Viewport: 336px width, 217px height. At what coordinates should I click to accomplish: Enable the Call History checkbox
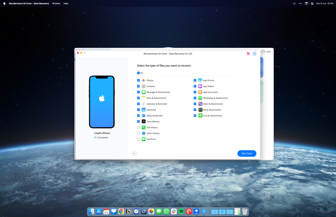[138, 127]
